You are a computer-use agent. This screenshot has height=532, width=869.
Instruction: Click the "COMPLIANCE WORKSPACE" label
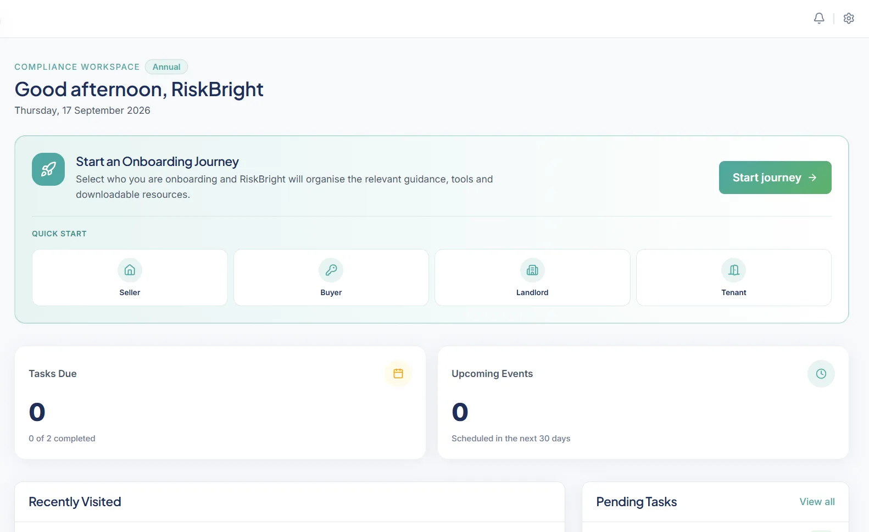pos(77,67)
